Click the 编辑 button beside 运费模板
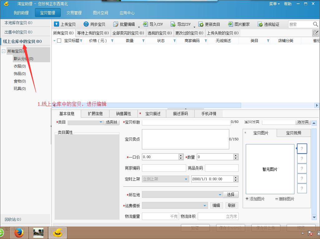 tap(216, 205)
